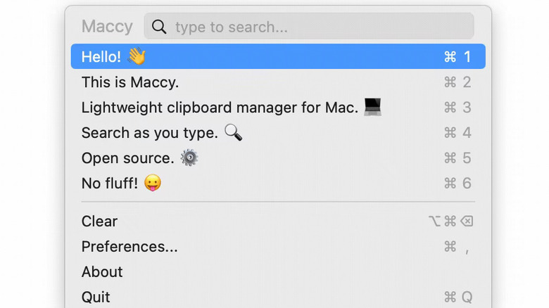Click the Maccy title label
This screenshot has height=308, width=549.
tap(107, 27)
